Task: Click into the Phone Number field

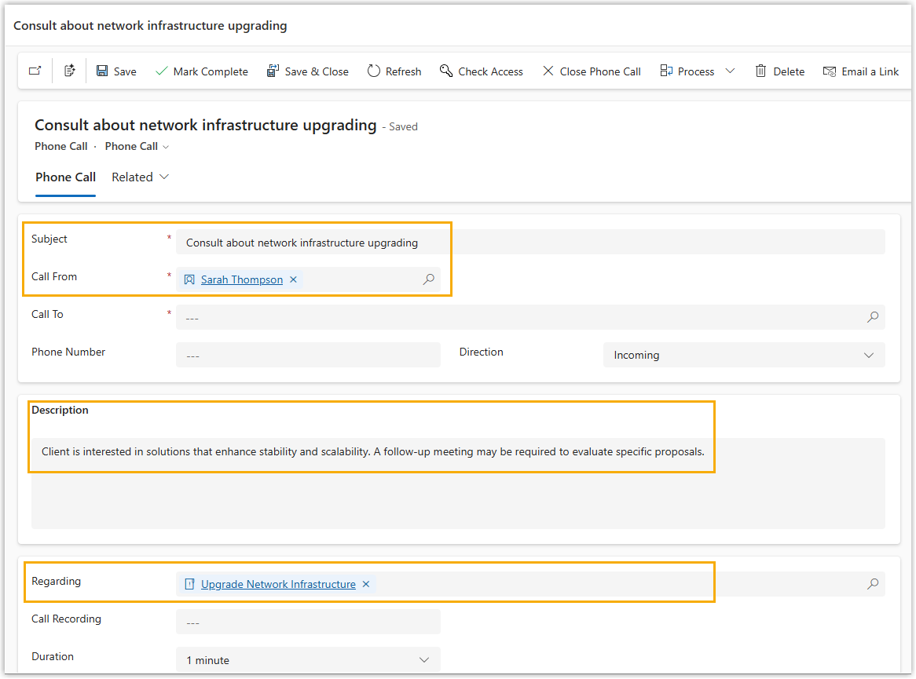Action: click(308, 355)
